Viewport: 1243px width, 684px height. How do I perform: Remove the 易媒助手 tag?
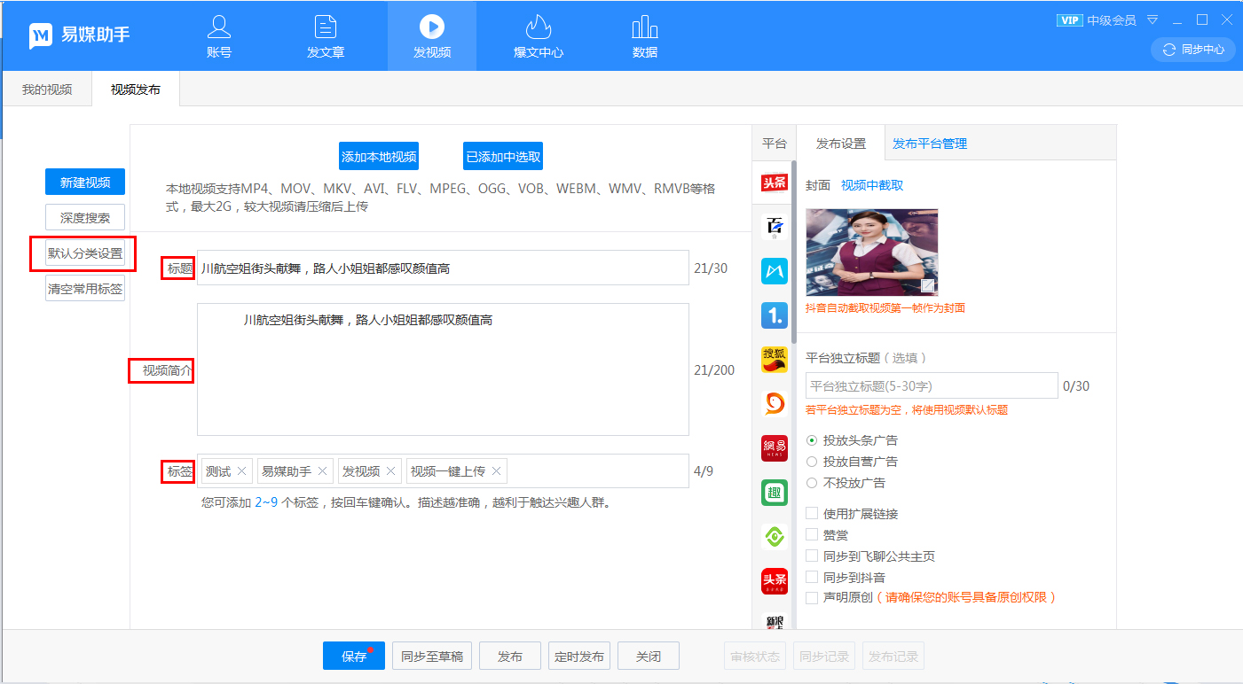tap(322, 471)
